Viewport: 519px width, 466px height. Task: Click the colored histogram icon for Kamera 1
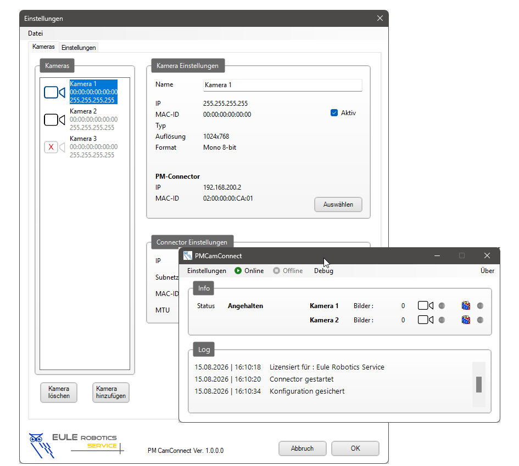tap(466, 305)
